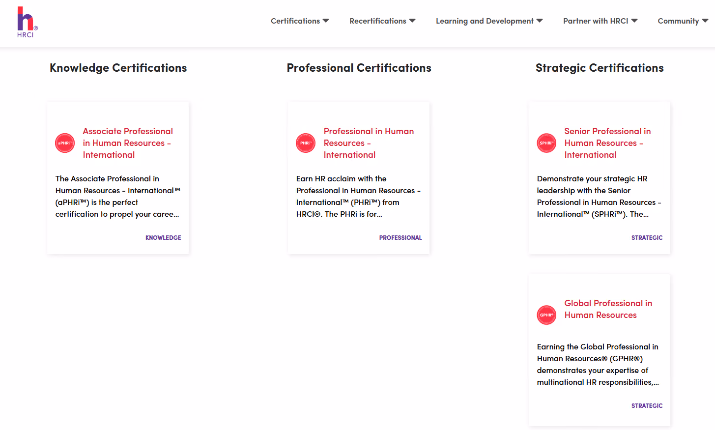Open Associate Professional in Human Resources – International link
This screenshot has width=715, height=430.
coord(128,143)
